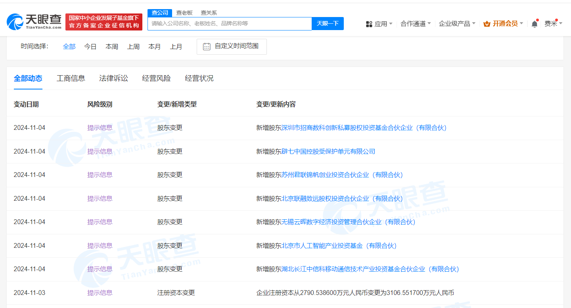Select 上月 time filter
The height and width of the screenshot is (308, 571).
point(176,47)
